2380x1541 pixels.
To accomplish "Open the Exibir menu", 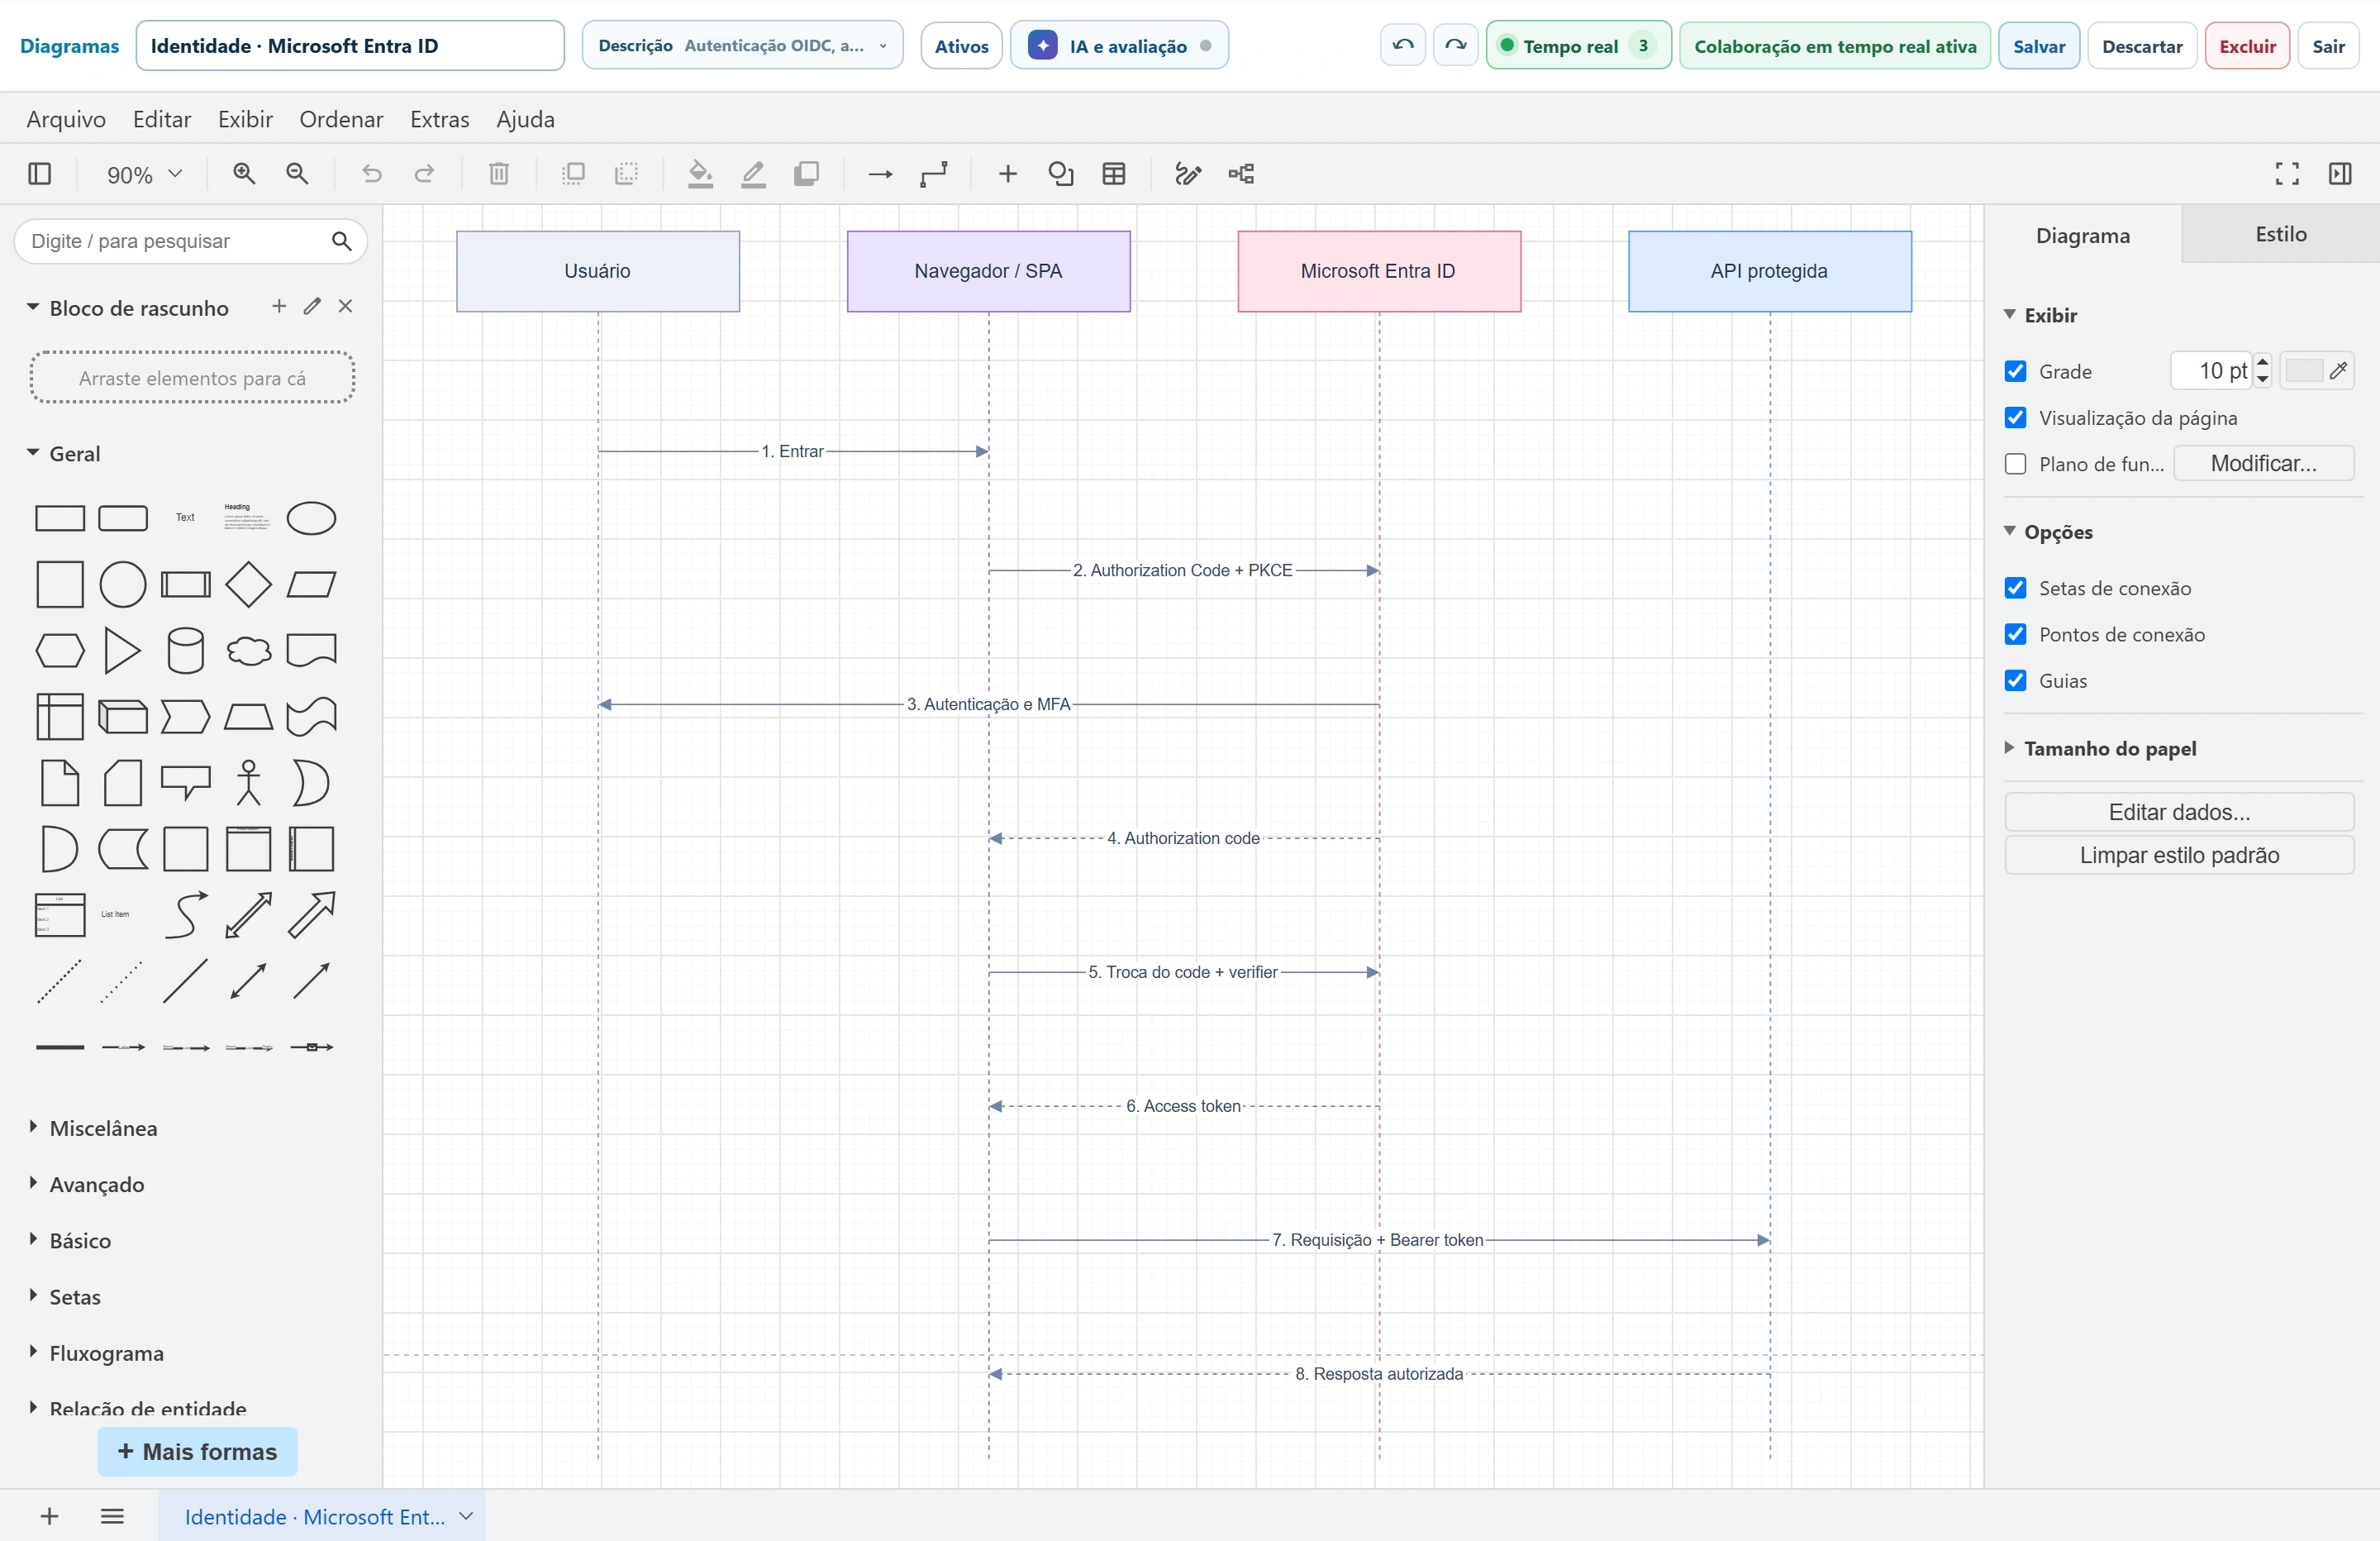I will [245, 119].
